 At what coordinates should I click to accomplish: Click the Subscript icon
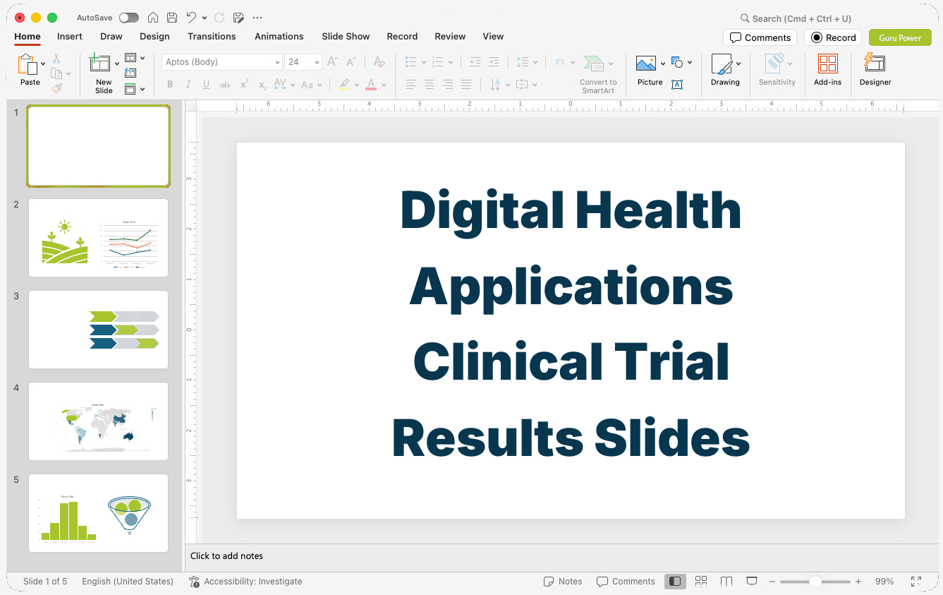(262, 85)
